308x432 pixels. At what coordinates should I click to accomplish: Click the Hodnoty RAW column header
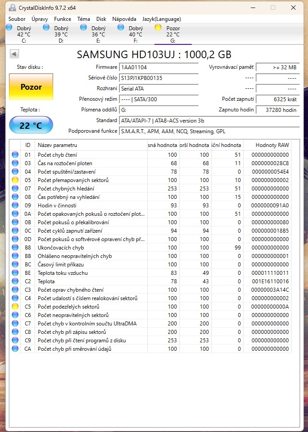(267, 145)
